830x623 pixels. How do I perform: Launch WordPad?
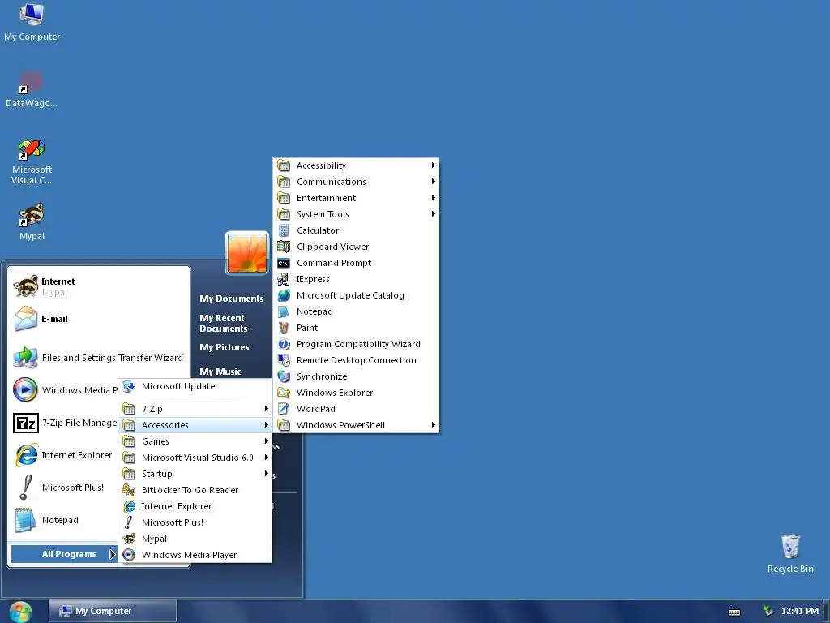pyautogui.click(x=356, y=409)
